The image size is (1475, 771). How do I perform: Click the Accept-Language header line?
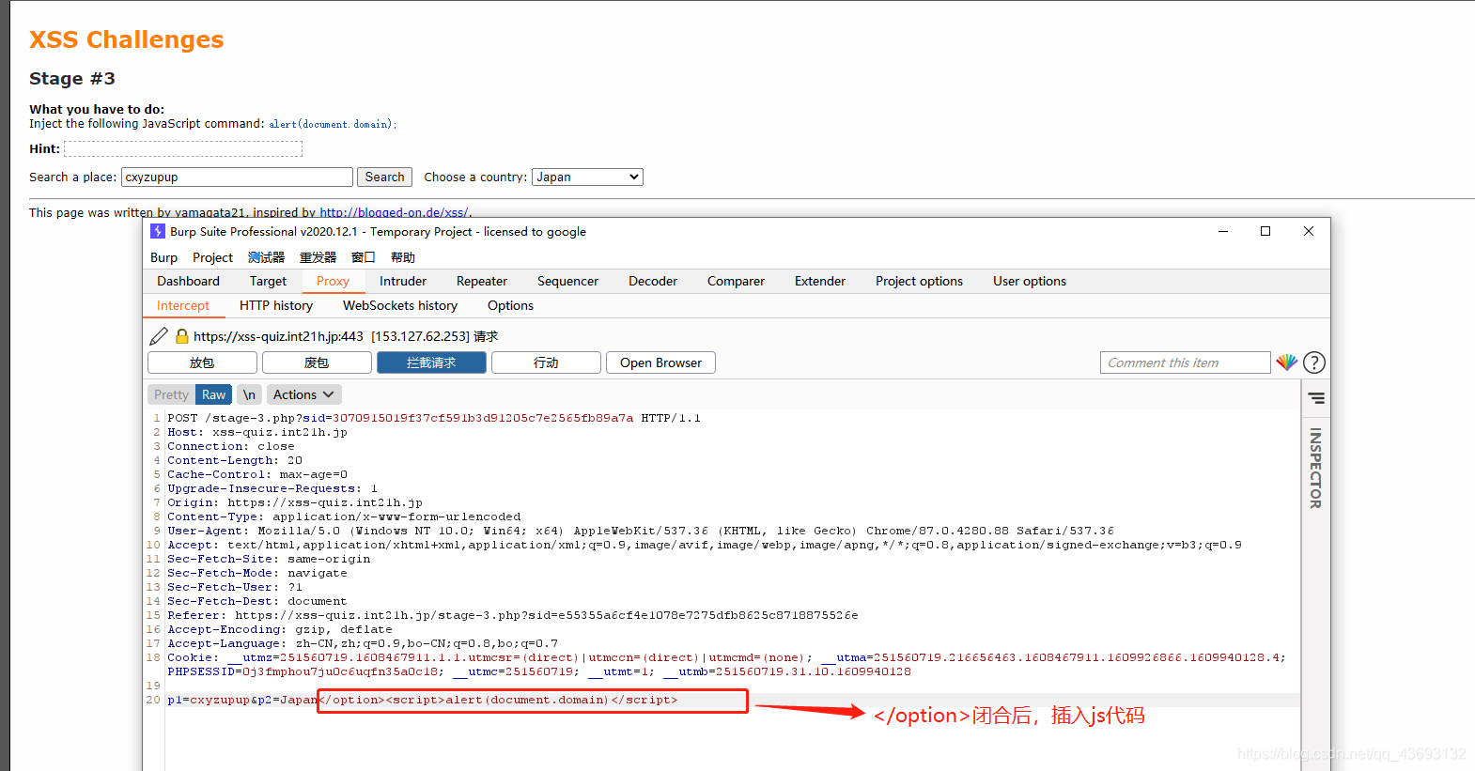[x=363, y=643]
